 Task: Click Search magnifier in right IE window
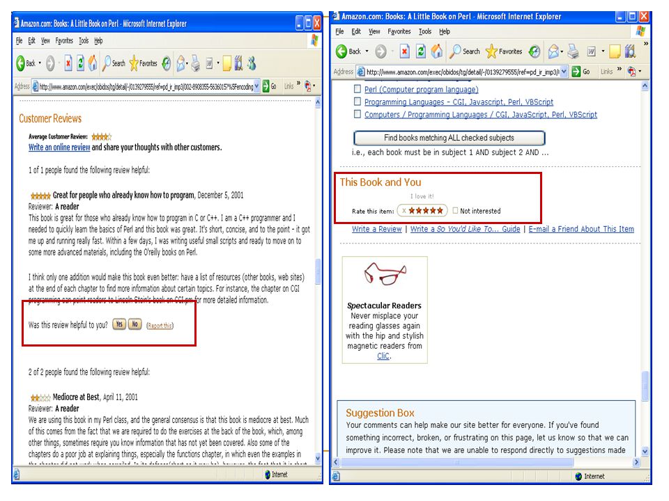455,51
